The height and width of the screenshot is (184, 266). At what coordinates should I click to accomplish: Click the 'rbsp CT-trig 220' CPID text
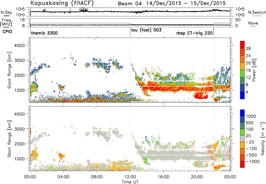[x=195, y=33]
